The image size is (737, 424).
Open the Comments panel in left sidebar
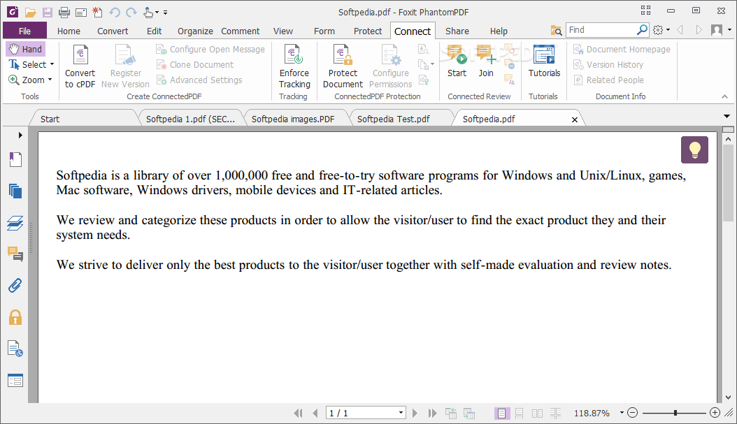click(15, 254)
